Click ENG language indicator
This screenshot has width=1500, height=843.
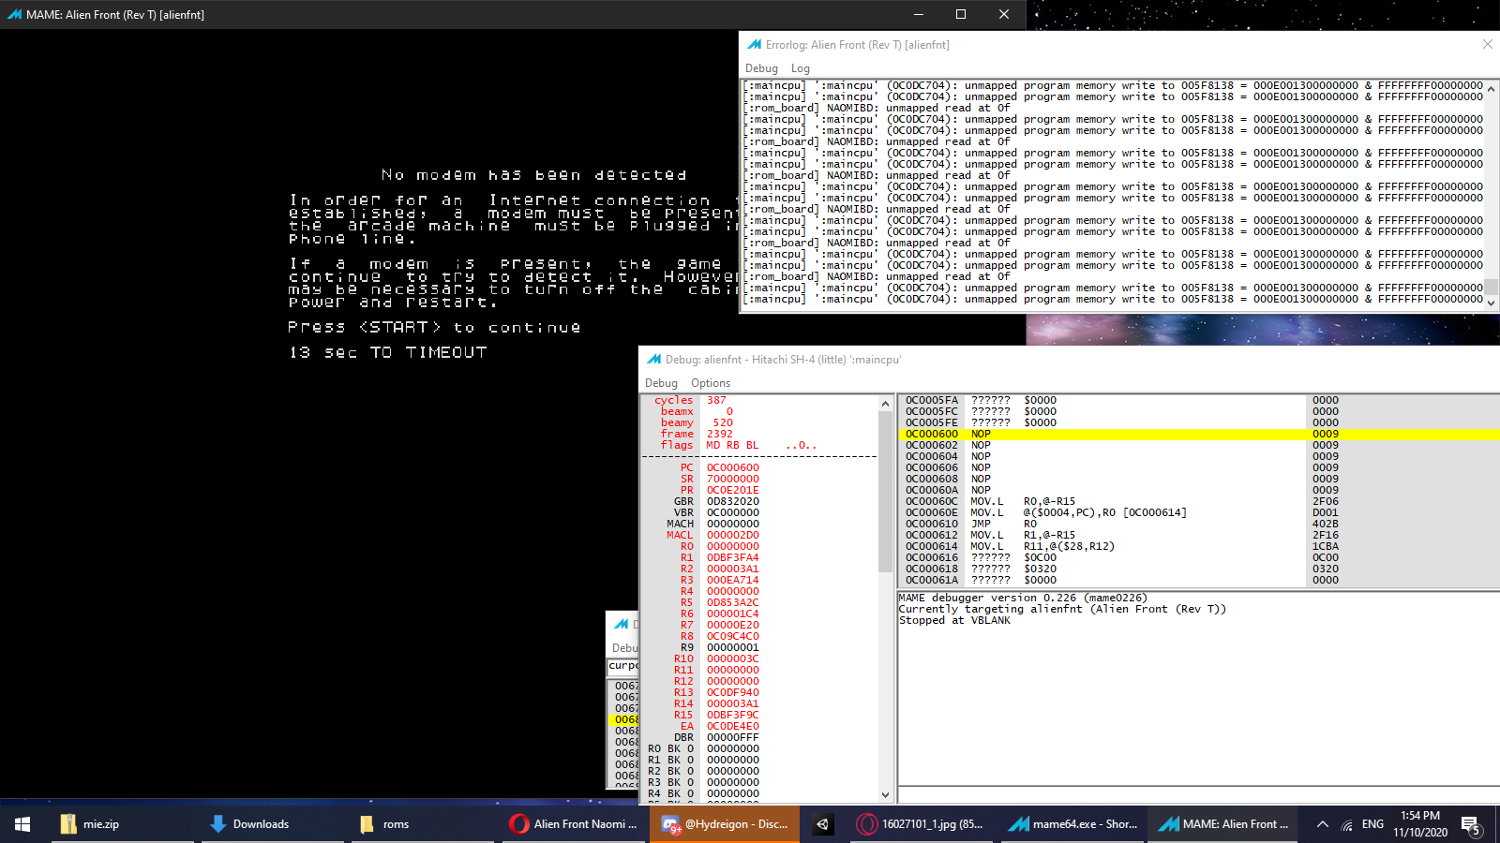pos(1372,824)
